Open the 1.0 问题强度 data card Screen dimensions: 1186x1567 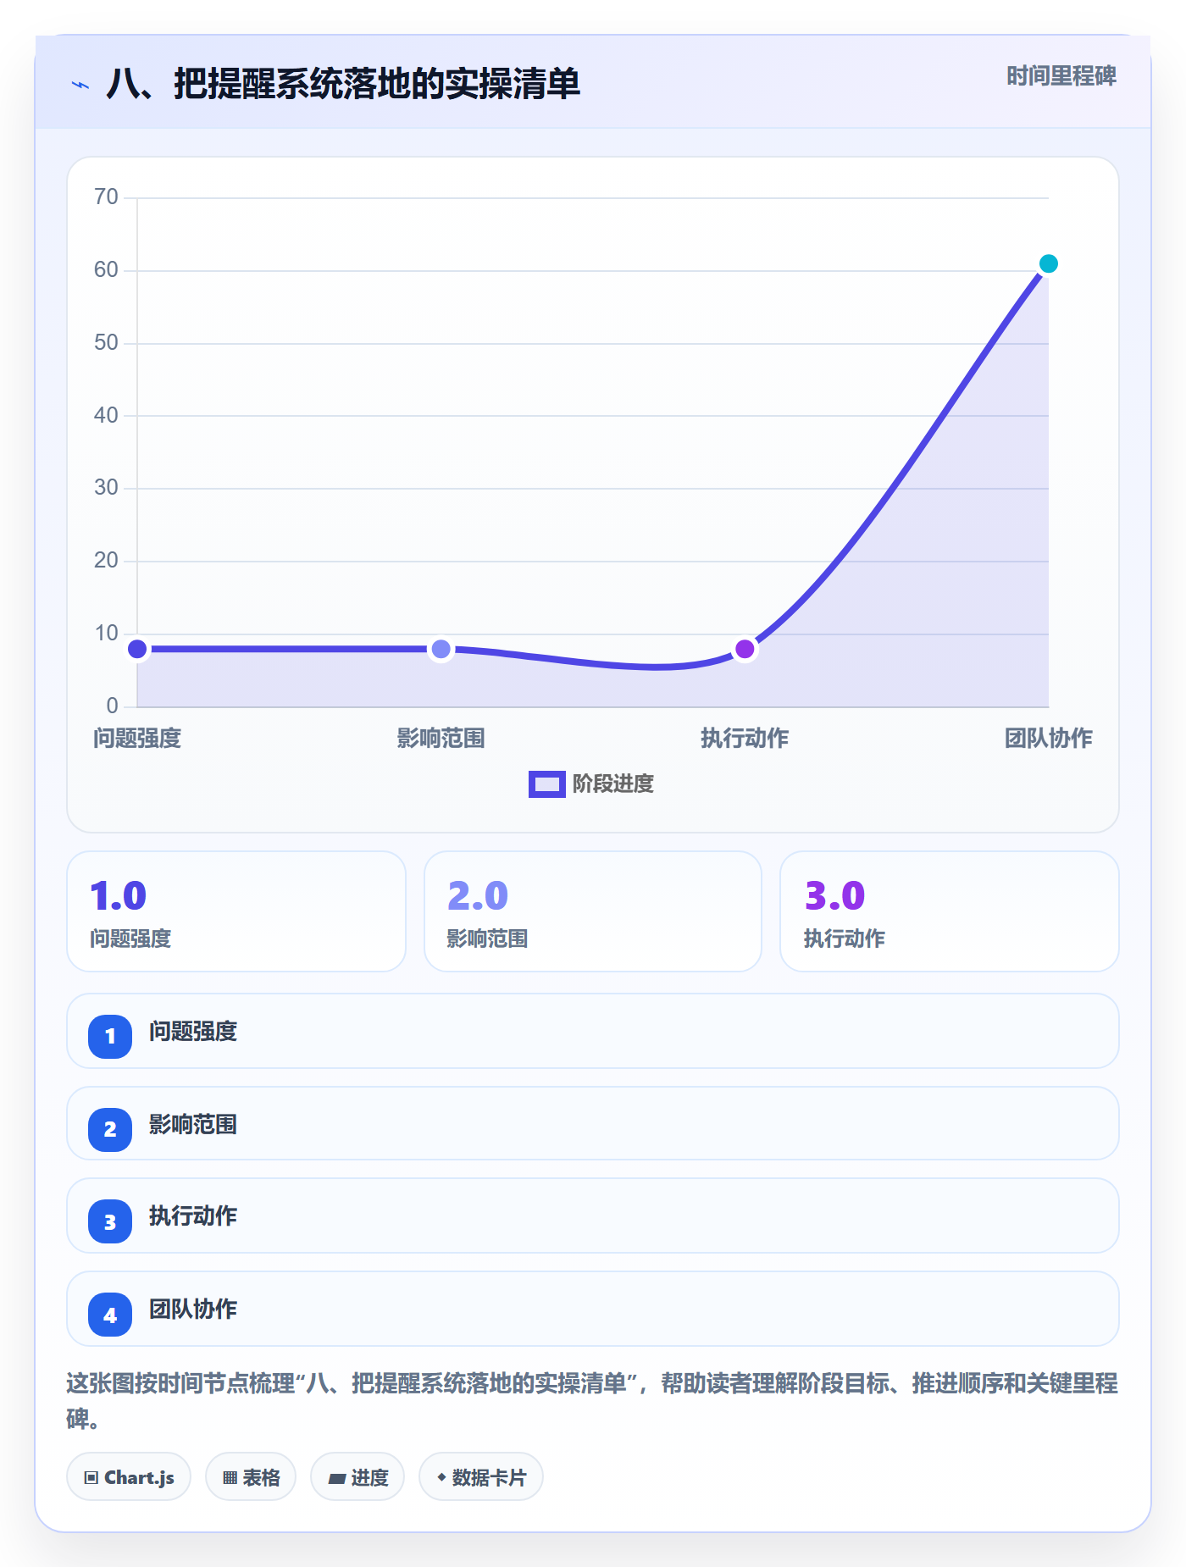click(x=236, y=911)
